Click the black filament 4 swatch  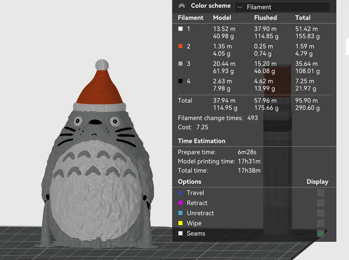(180, 81)
